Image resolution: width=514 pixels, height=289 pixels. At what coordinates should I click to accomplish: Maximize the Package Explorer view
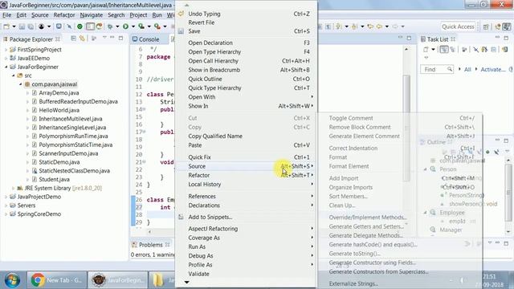pos(120,39)
